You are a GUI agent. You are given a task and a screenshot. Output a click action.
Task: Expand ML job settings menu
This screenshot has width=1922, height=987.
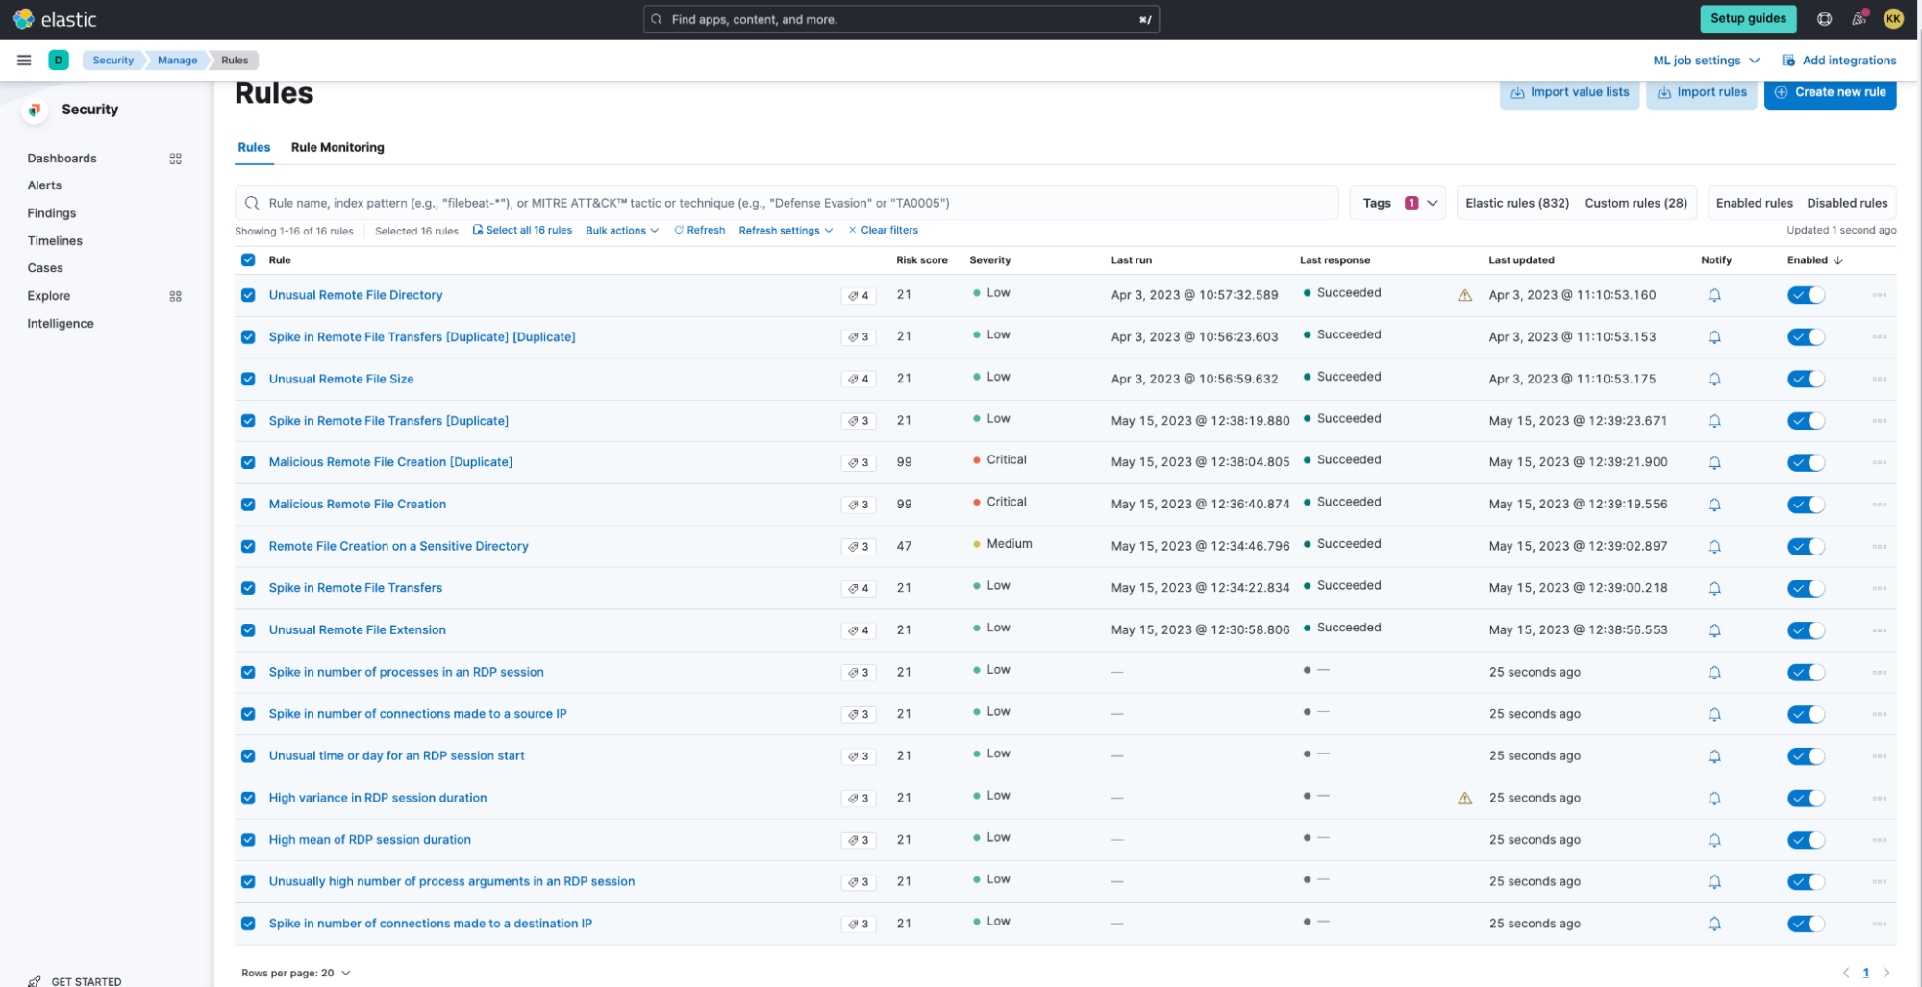click(x=1706, y=61)
